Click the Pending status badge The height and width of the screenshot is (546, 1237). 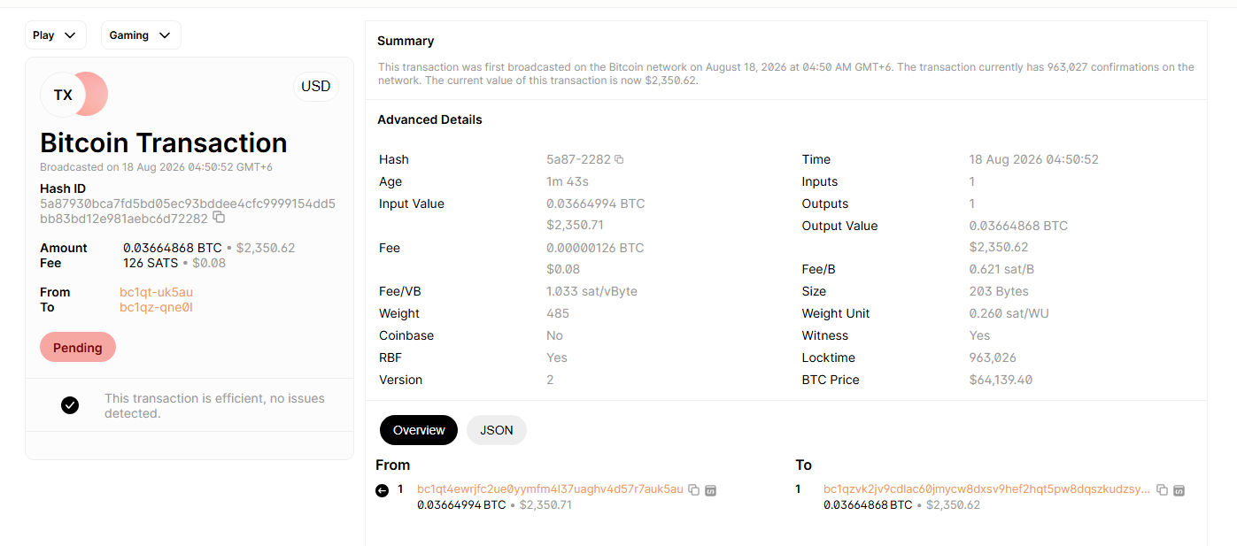(x=78, y=348)
